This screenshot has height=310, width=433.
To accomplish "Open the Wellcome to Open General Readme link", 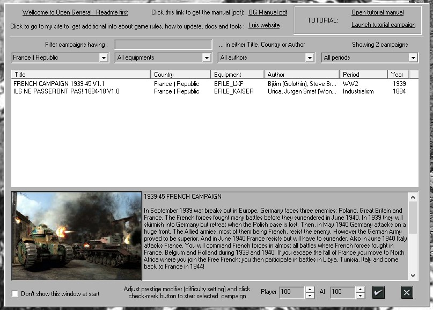I will (x=75, y=12).
